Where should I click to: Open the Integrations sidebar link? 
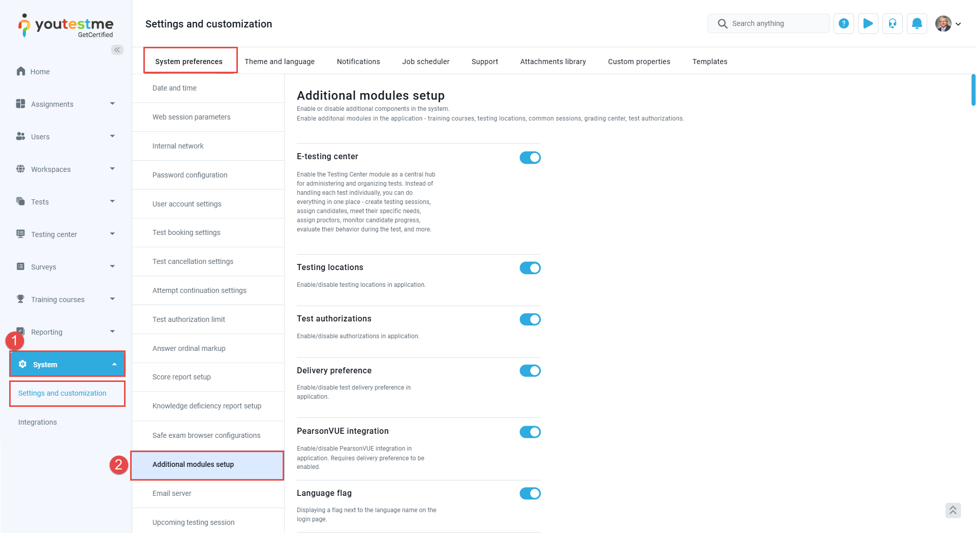pos(38,422)
